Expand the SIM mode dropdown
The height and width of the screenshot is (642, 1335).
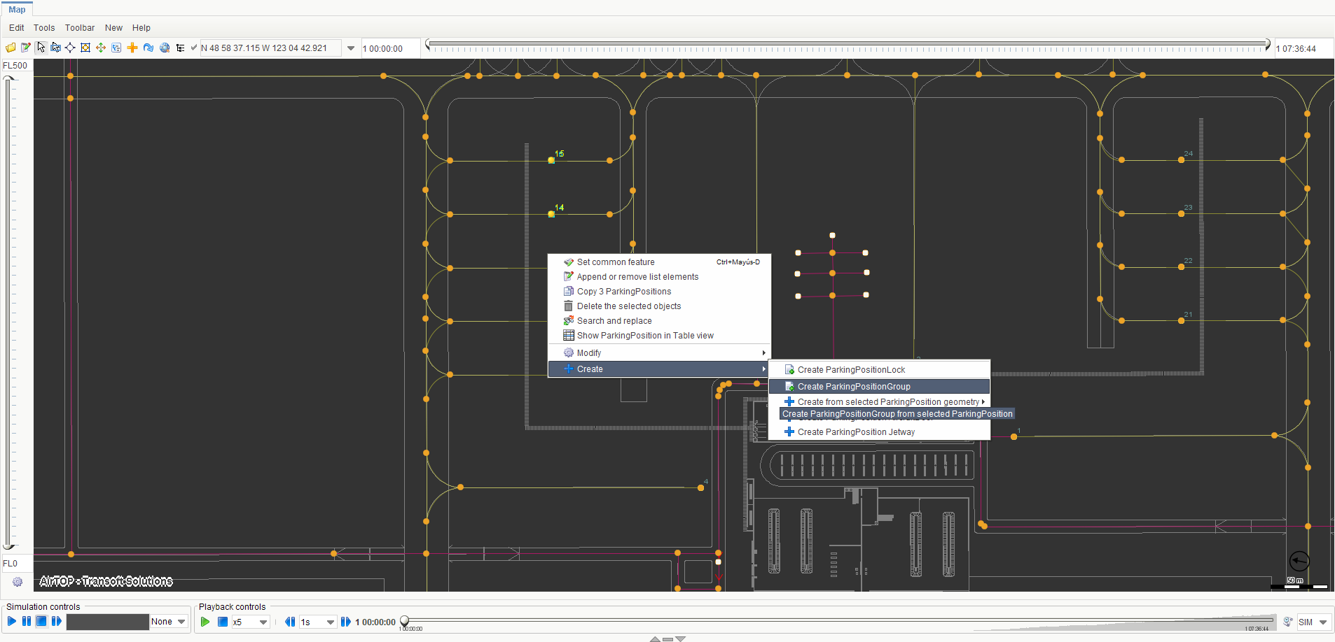[x=1323, y=622]
